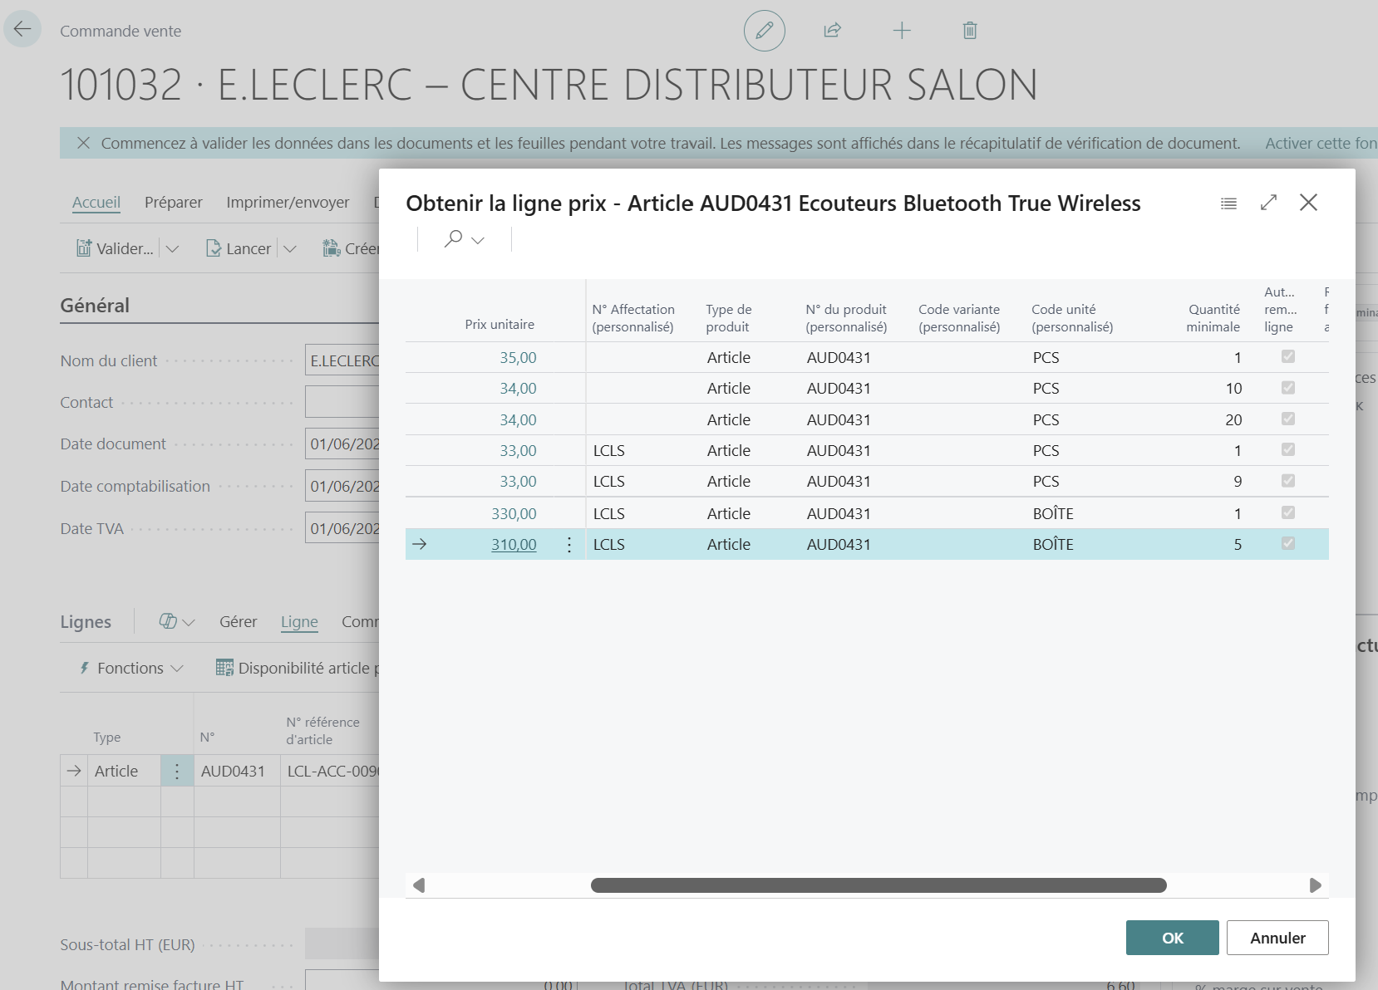Image resolution: width=1378 pixels, height=990 pixels.
Task: Select the selected row arrow indicator
Action: tap(420, 544)
